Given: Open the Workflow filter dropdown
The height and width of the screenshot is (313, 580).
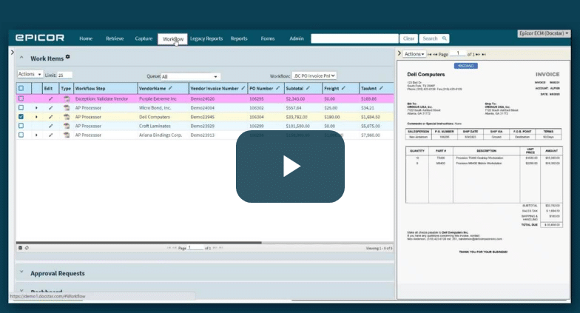Looking at the screenshot, I should tap(314, 75).
